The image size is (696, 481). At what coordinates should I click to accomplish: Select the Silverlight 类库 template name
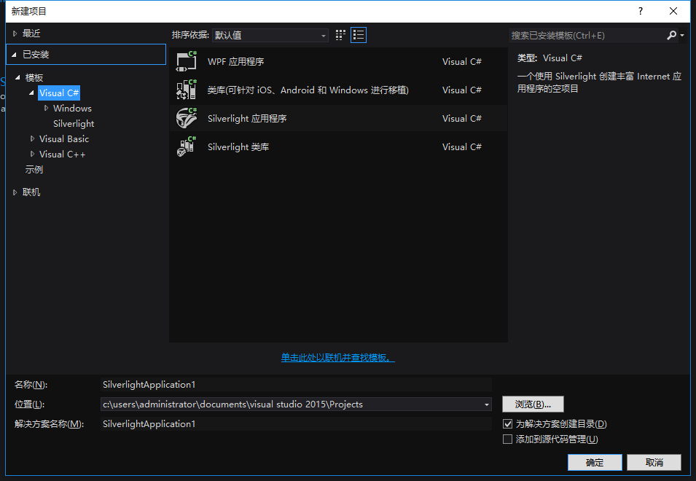pos(238,147)
